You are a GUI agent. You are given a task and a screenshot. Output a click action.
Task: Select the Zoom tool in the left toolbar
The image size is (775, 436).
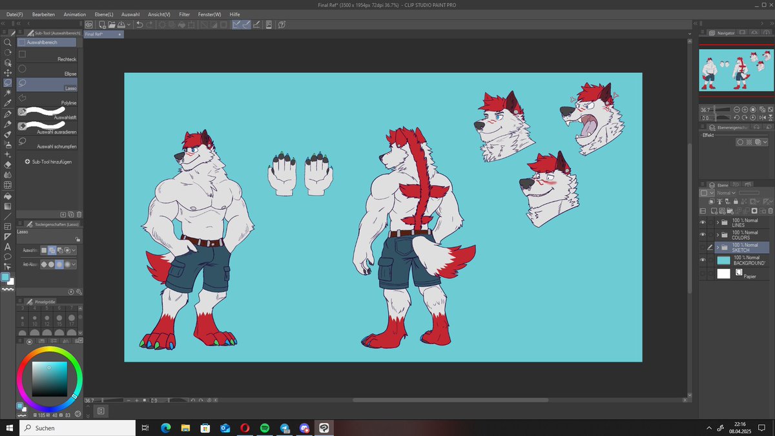tap(8, 43)
